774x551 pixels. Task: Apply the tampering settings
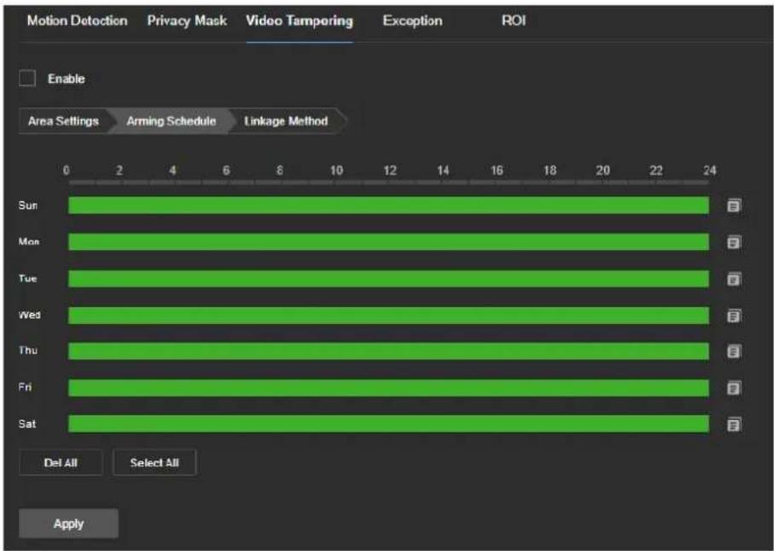point(68,524)
